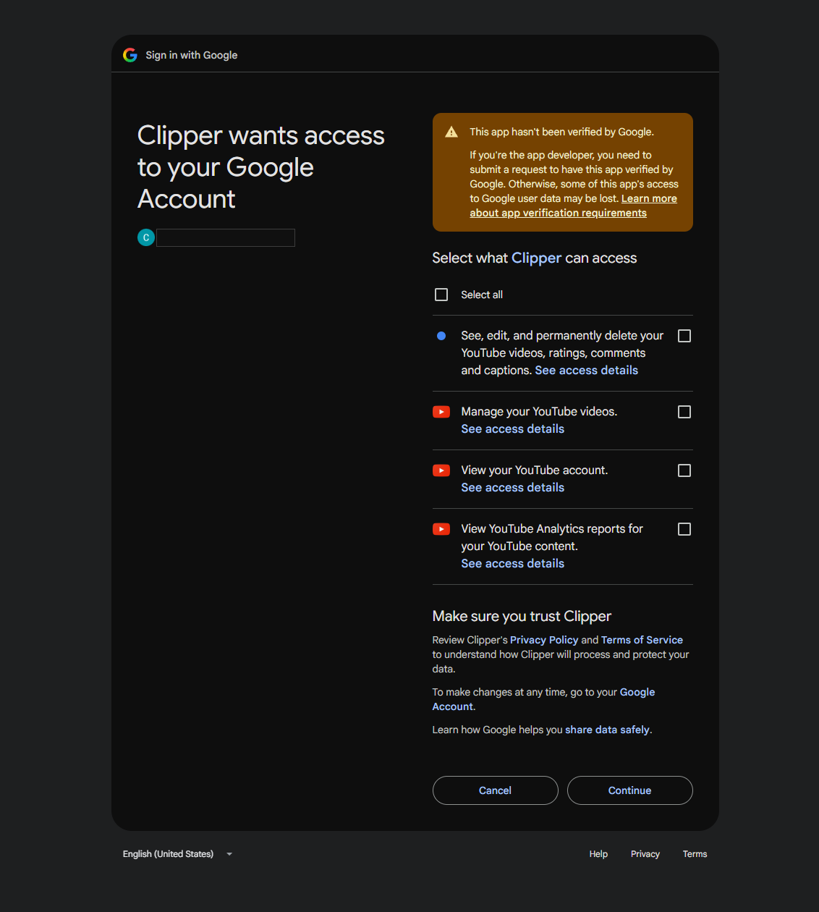Click YouTube icon beside Manage your YouTube videos

[441, 412]
